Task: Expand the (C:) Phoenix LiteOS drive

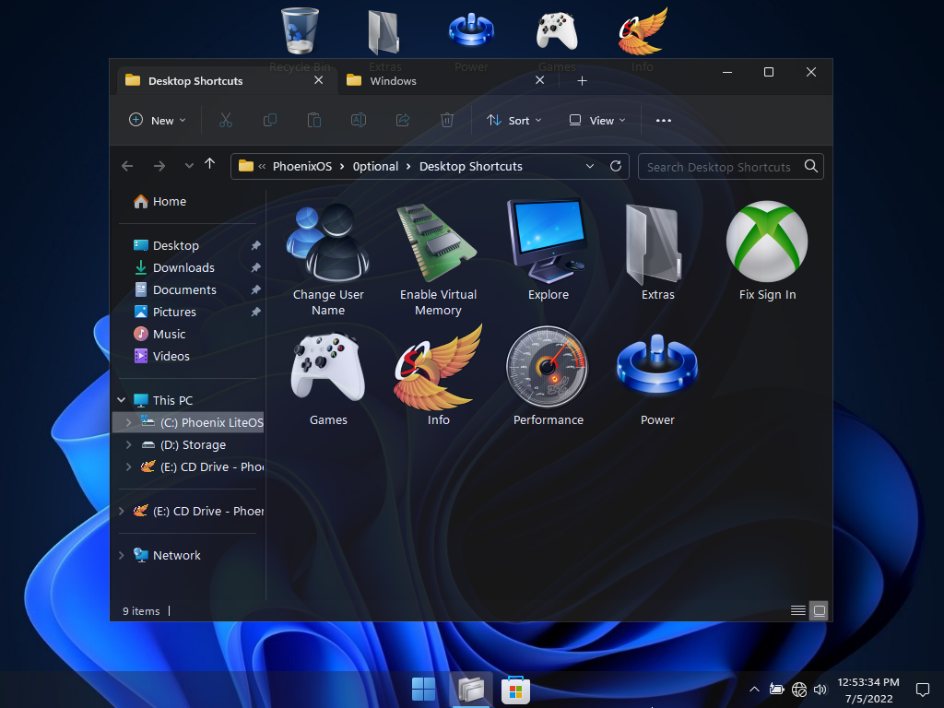Action: click(128, 422)
